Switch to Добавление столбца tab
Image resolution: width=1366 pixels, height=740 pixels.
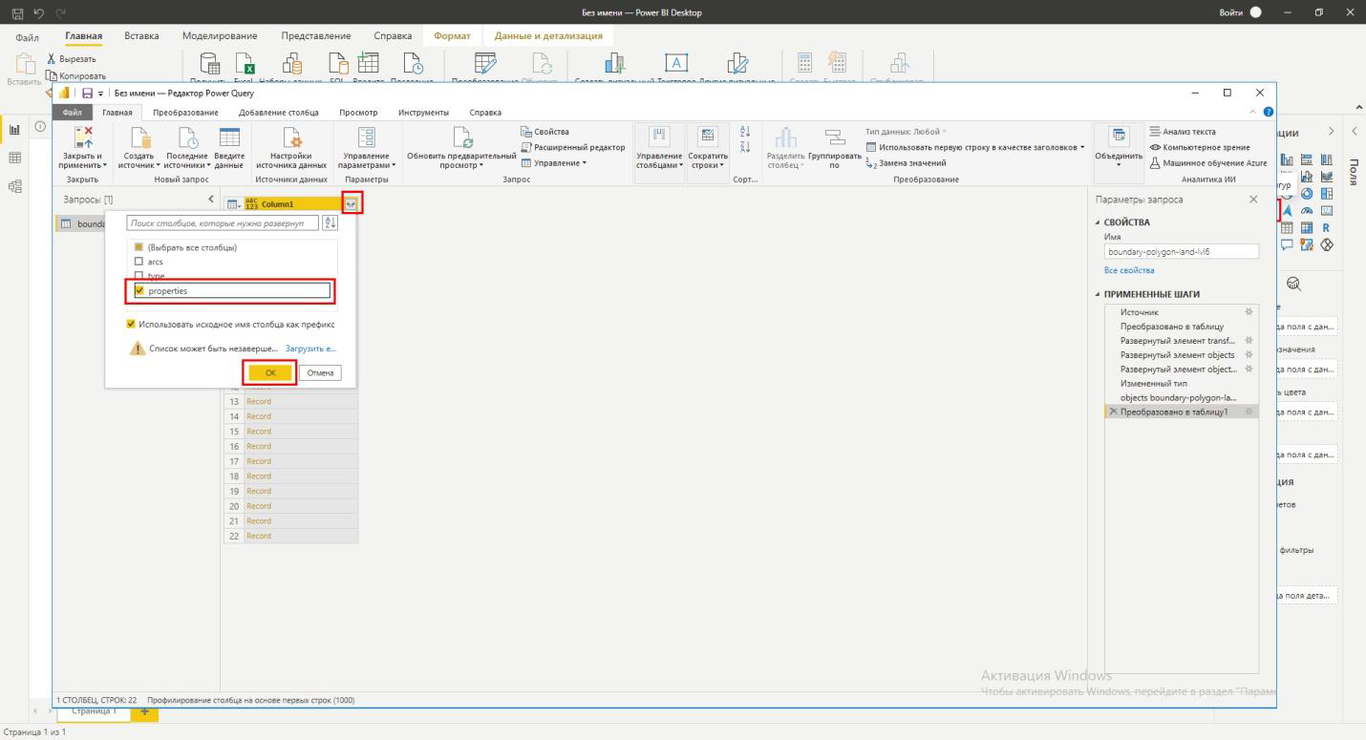pyautogui.click(x=279, y=112)
